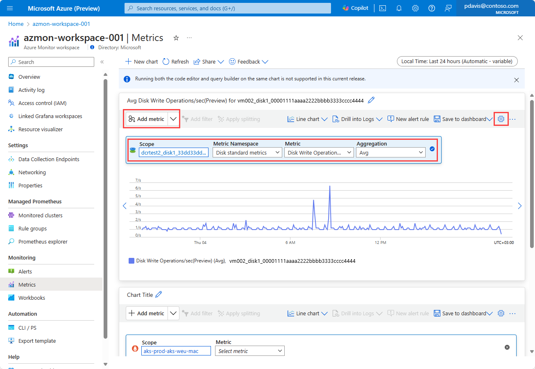Open the Help question mark icon
This screenshot has width=535, height=369.
(431, 8)
